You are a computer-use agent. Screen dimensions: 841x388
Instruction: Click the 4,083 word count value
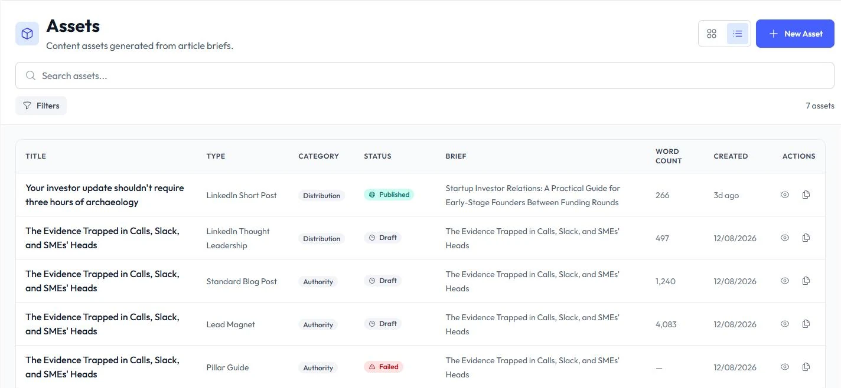click(666, 324)
